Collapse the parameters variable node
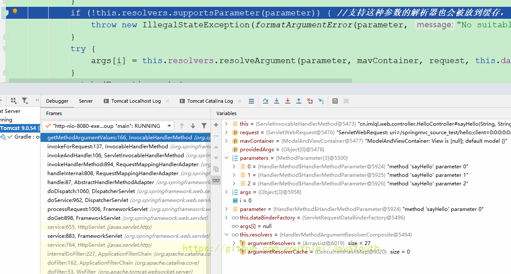Viewport: 511px width, 274px height. [227, 158]
